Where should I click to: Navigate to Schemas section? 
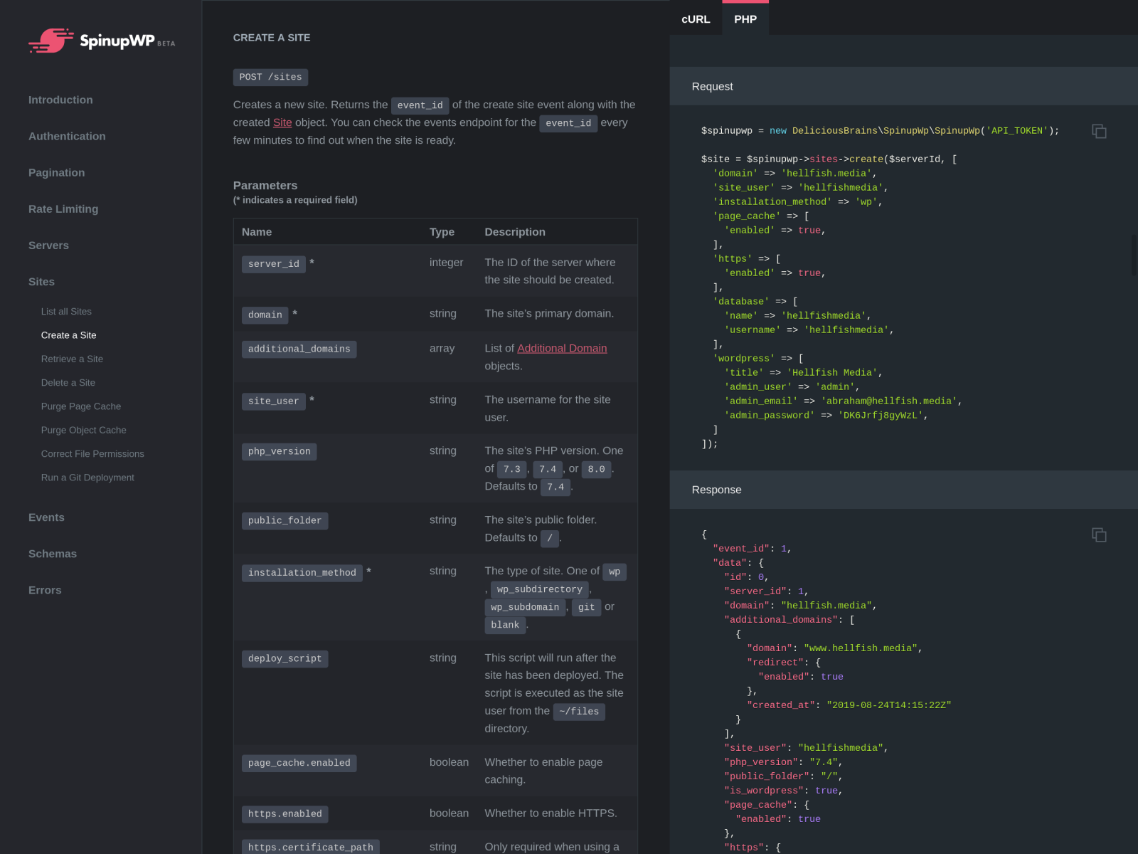pos(53,554)
